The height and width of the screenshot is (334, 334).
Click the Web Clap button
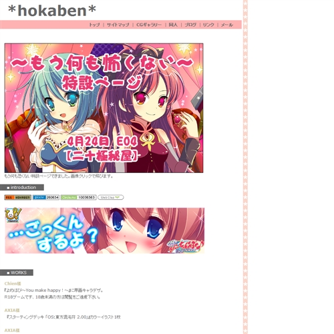tap(111, 197)
